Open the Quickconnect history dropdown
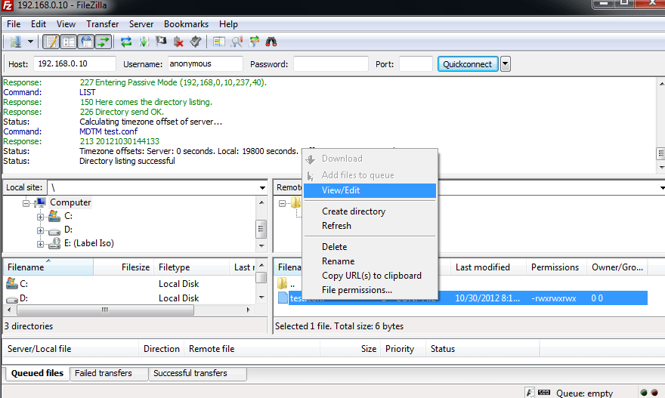The image size is (665, 398). [505, 64]
